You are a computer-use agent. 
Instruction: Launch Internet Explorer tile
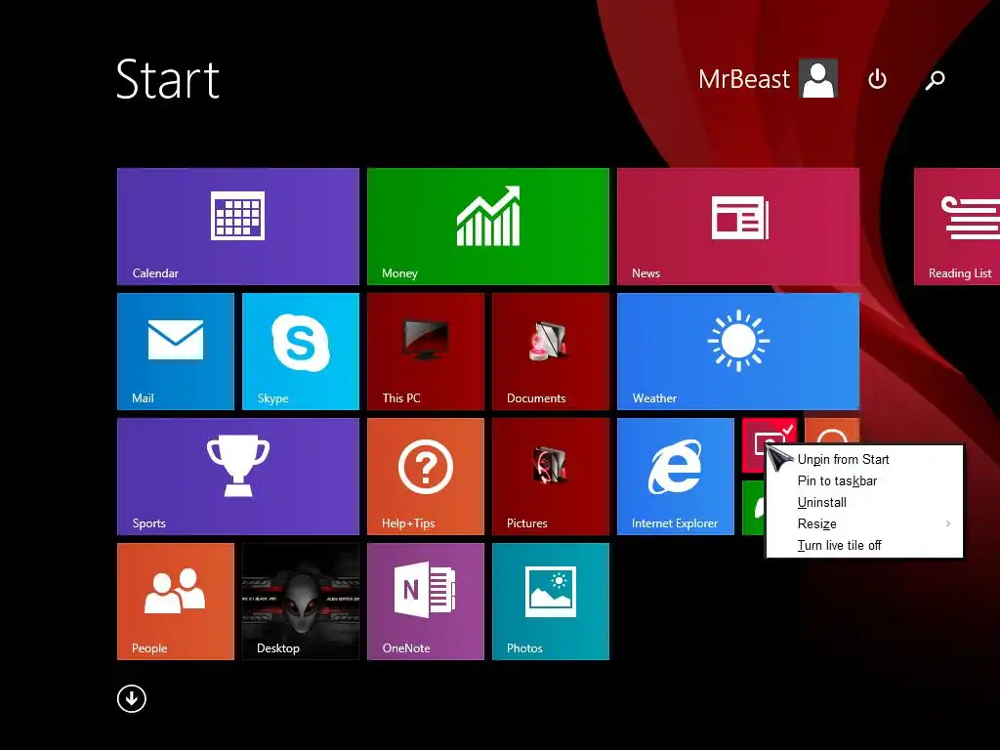click(676, 477)
